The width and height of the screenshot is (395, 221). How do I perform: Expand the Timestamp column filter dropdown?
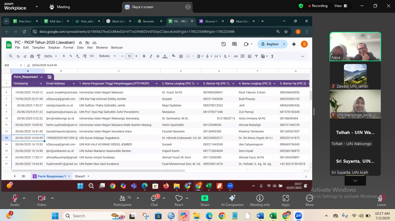41,84
